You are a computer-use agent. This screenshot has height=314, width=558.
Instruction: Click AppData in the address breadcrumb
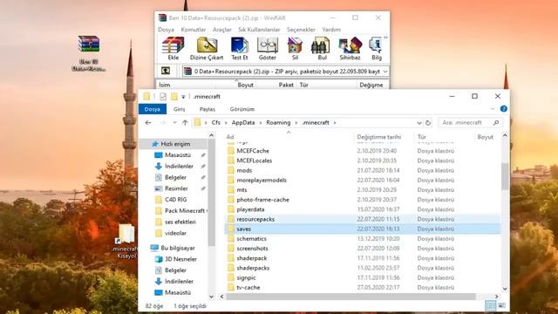243,122
